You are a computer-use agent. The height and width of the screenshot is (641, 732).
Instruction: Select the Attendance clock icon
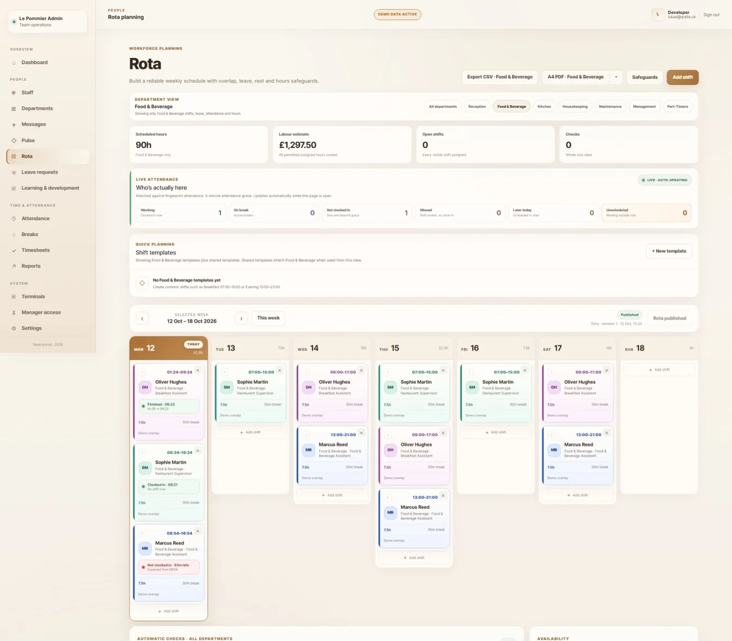pos(14,219)
